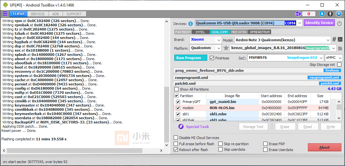Click the purple network globe icon

[298, 14]
